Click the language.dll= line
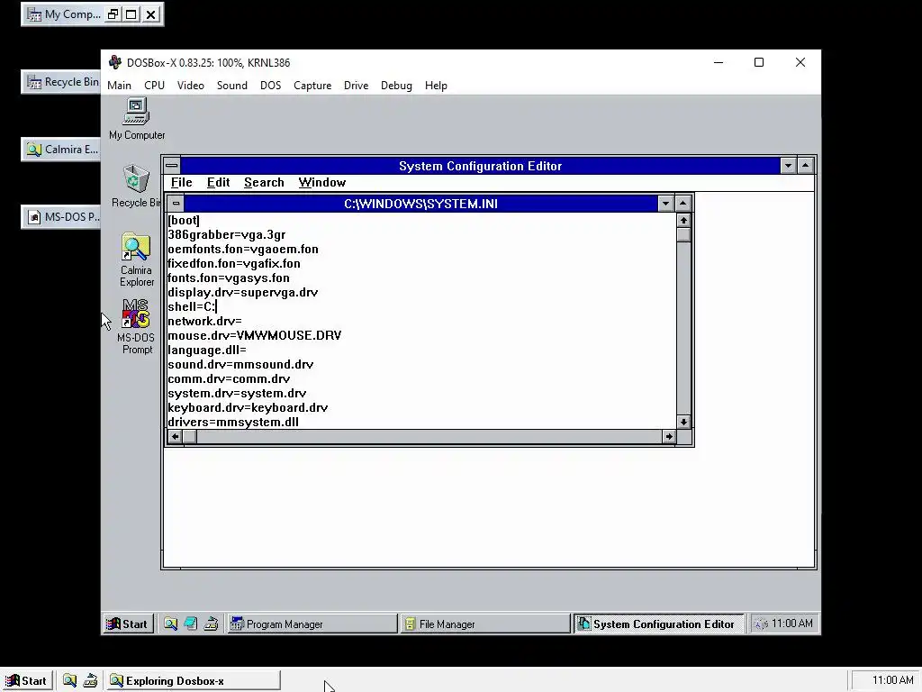The height and width of the screenshot is (692, 922). click(x=207, y=351)
